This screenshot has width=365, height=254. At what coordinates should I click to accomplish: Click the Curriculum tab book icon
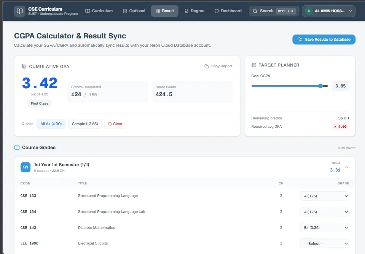(x=88, y=11)
